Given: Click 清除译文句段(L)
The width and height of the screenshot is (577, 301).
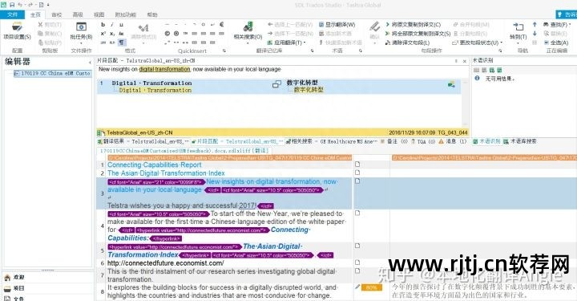Looking at the screenshot, I should [x=408, y=43].
